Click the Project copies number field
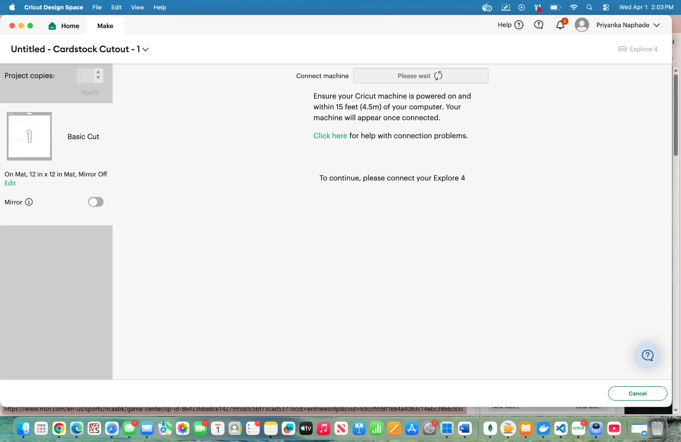Image resolution: width=681 pixels, height=442 pixels. point(85,76)
